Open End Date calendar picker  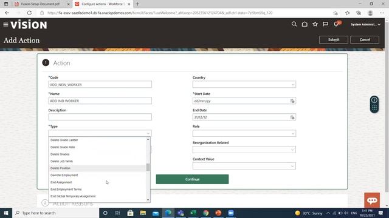[292, 117]
